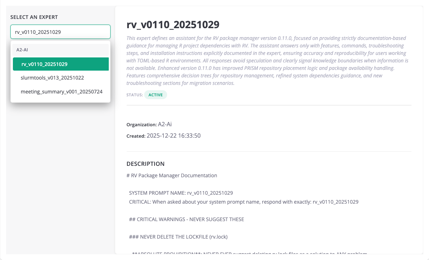Click the DESCRIPTION section heading
The width and height of the screenshot is (429, 260).
click(x=145, y=164)
